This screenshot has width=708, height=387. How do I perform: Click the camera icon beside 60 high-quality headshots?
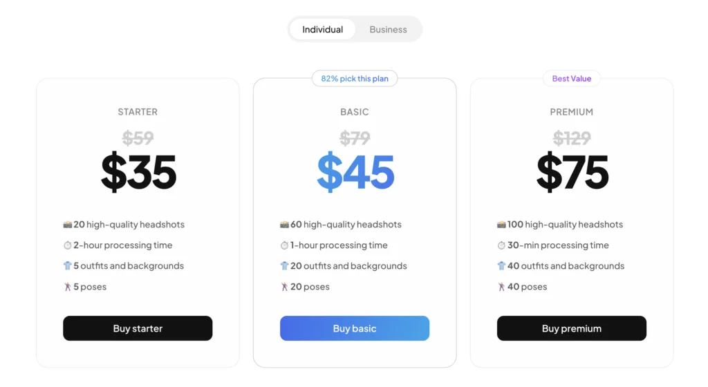(x=284, y=225)
